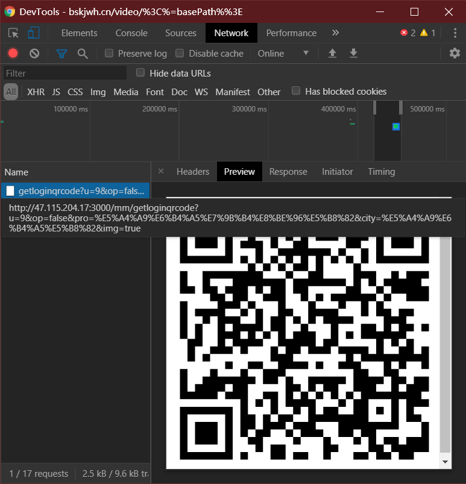Screen dimensions: 466x484
Task: Switch to the Console tab
Action: pyautogui.click(x=131, y=33)
